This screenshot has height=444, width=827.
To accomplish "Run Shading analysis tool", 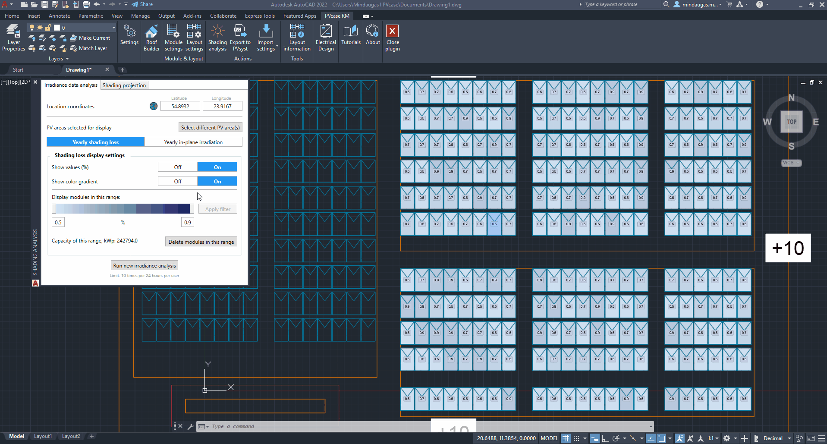I will point(217,38).
